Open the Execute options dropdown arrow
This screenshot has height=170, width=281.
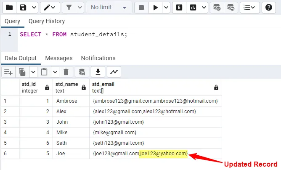pos(166,8)
